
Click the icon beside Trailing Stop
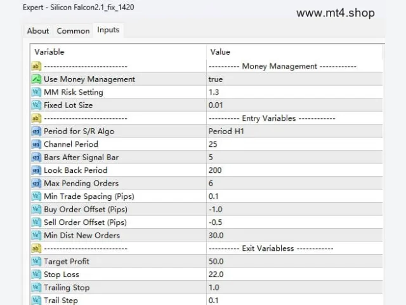click(x=36, y=287)
